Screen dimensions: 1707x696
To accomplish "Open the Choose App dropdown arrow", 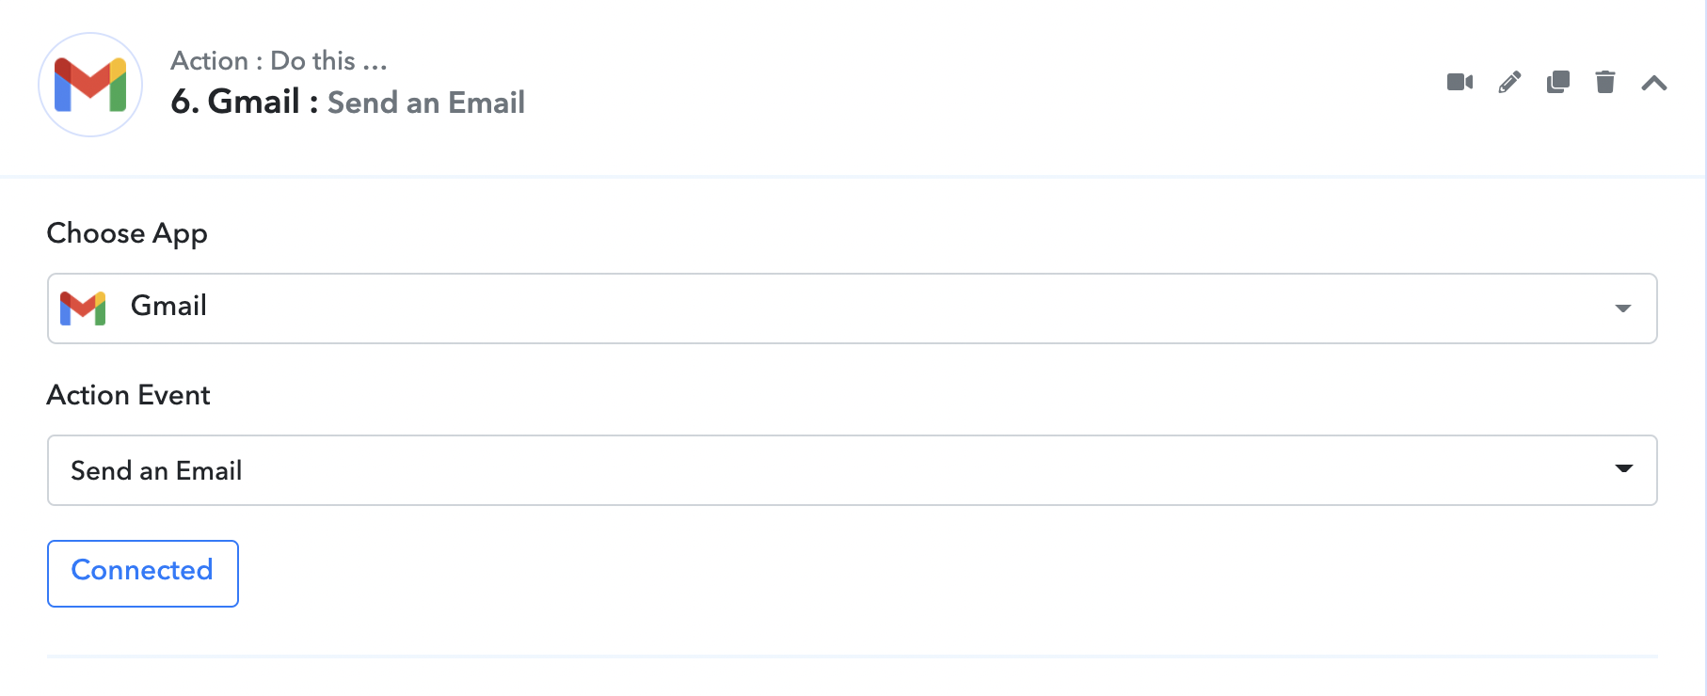I will (x=1622, y=308).
